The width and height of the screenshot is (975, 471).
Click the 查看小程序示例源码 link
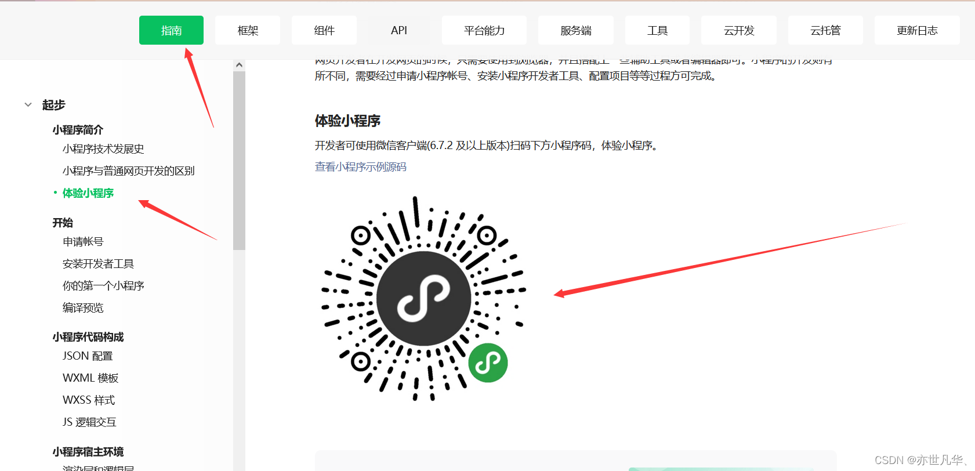tap(360, 167)
